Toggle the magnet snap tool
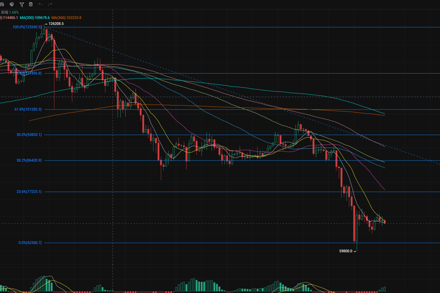 click(12, 4)
